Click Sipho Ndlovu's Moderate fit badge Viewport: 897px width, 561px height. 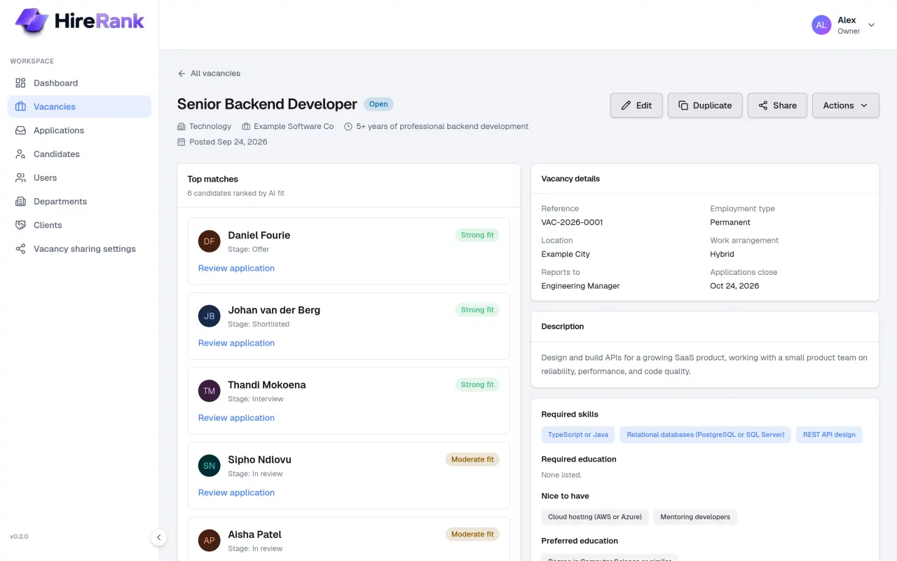pos(472,459)
